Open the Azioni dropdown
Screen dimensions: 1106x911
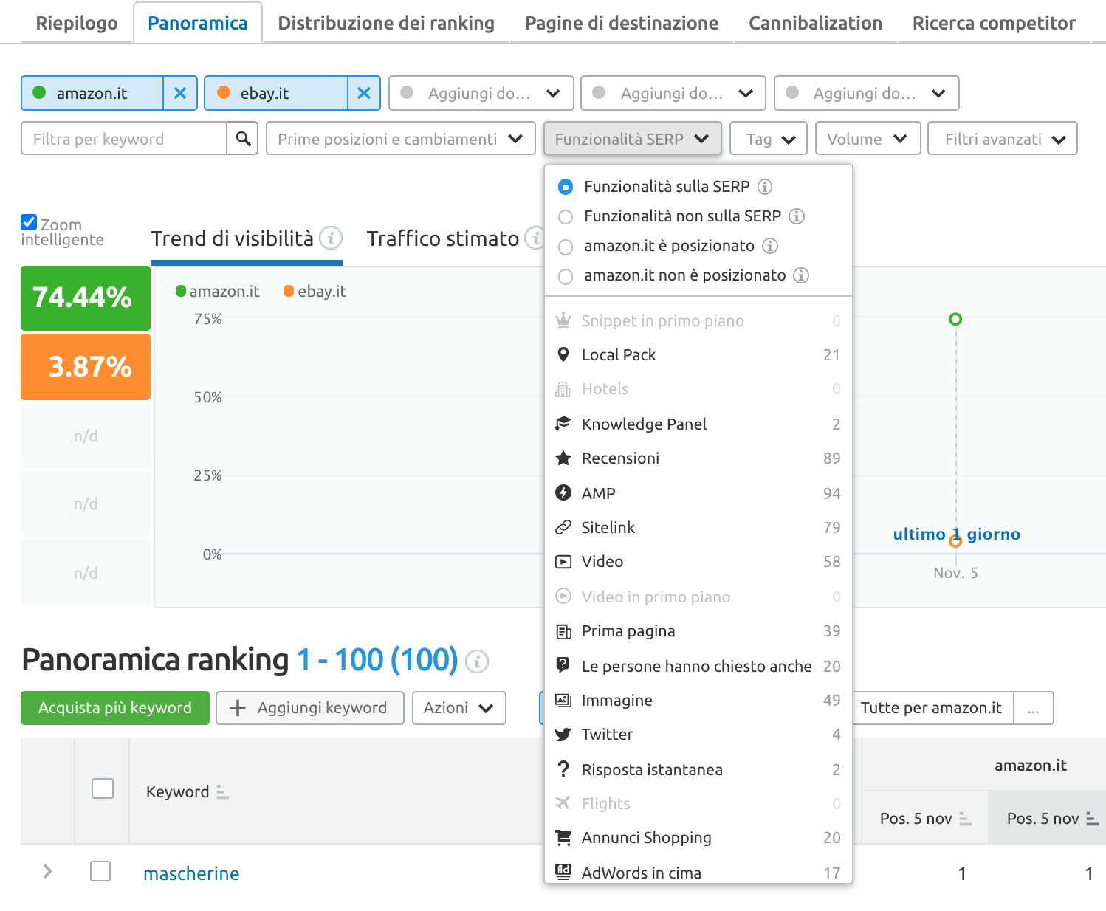click(x=458, y=707)
